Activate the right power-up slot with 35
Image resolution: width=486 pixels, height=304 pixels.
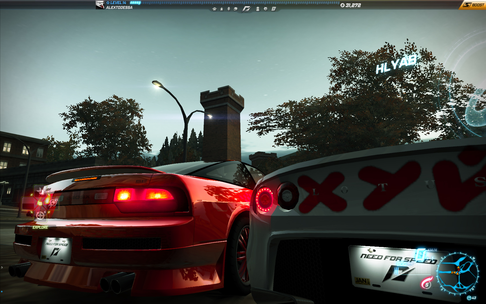click(52, 203)
